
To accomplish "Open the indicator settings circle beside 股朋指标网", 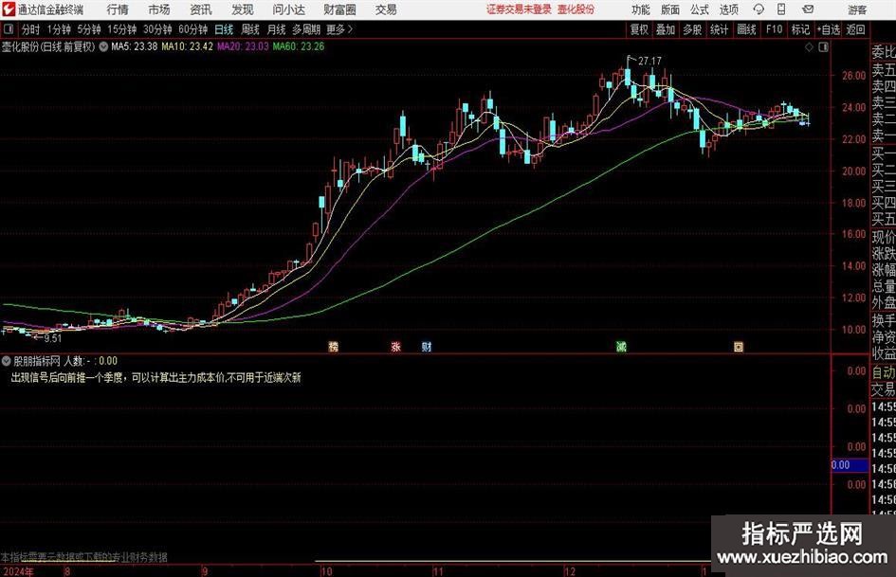I will click(7, 361).
